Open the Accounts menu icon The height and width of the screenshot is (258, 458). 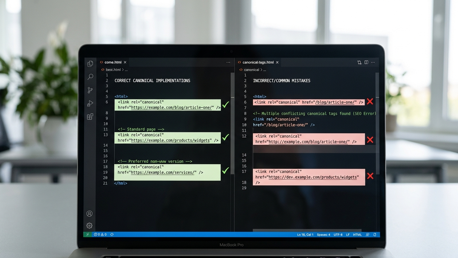point(89,213)
